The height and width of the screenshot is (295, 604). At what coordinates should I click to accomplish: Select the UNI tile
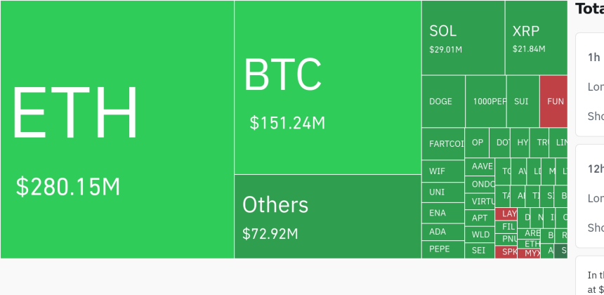click(443, 192)
